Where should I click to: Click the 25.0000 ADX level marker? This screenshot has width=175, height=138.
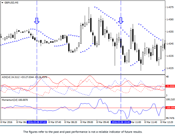click(x=170, y=86)
